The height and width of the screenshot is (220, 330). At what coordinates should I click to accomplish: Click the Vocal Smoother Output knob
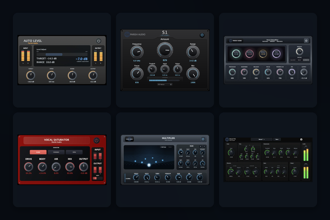(x=304, y=72)
